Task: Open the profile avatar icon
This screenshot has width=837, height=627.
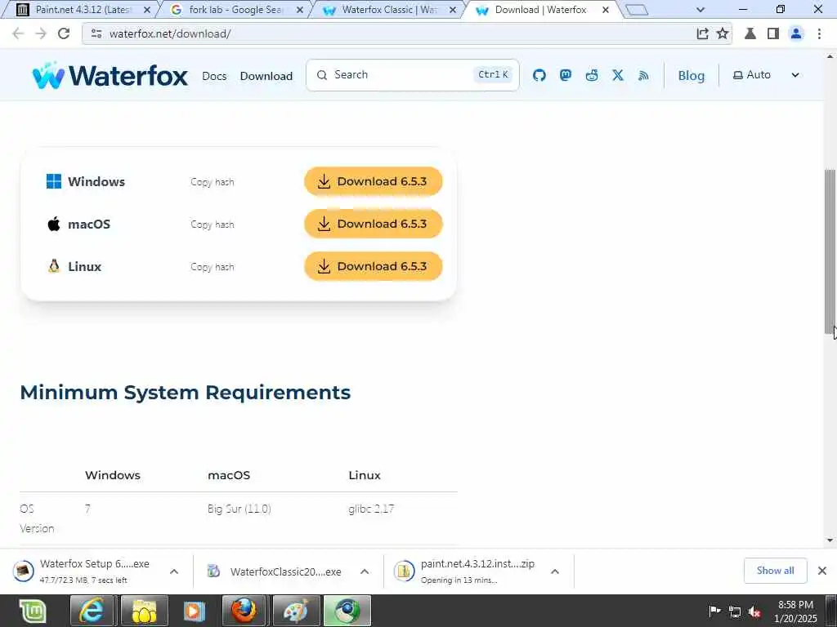Action: click(796, 33)
